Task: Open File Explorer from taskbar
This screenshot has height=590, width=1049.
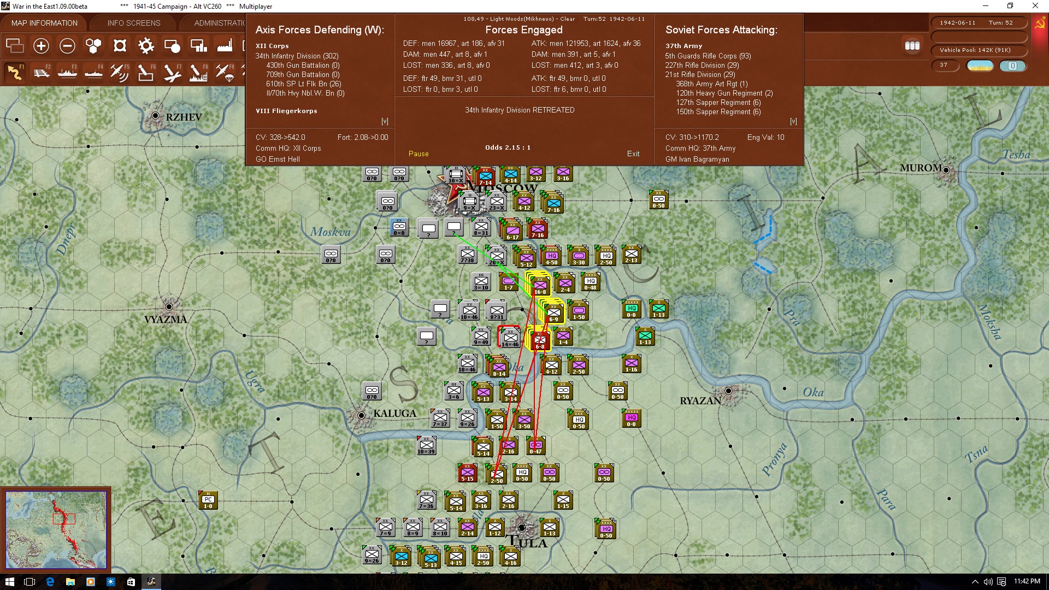Action: click(70, 582)
